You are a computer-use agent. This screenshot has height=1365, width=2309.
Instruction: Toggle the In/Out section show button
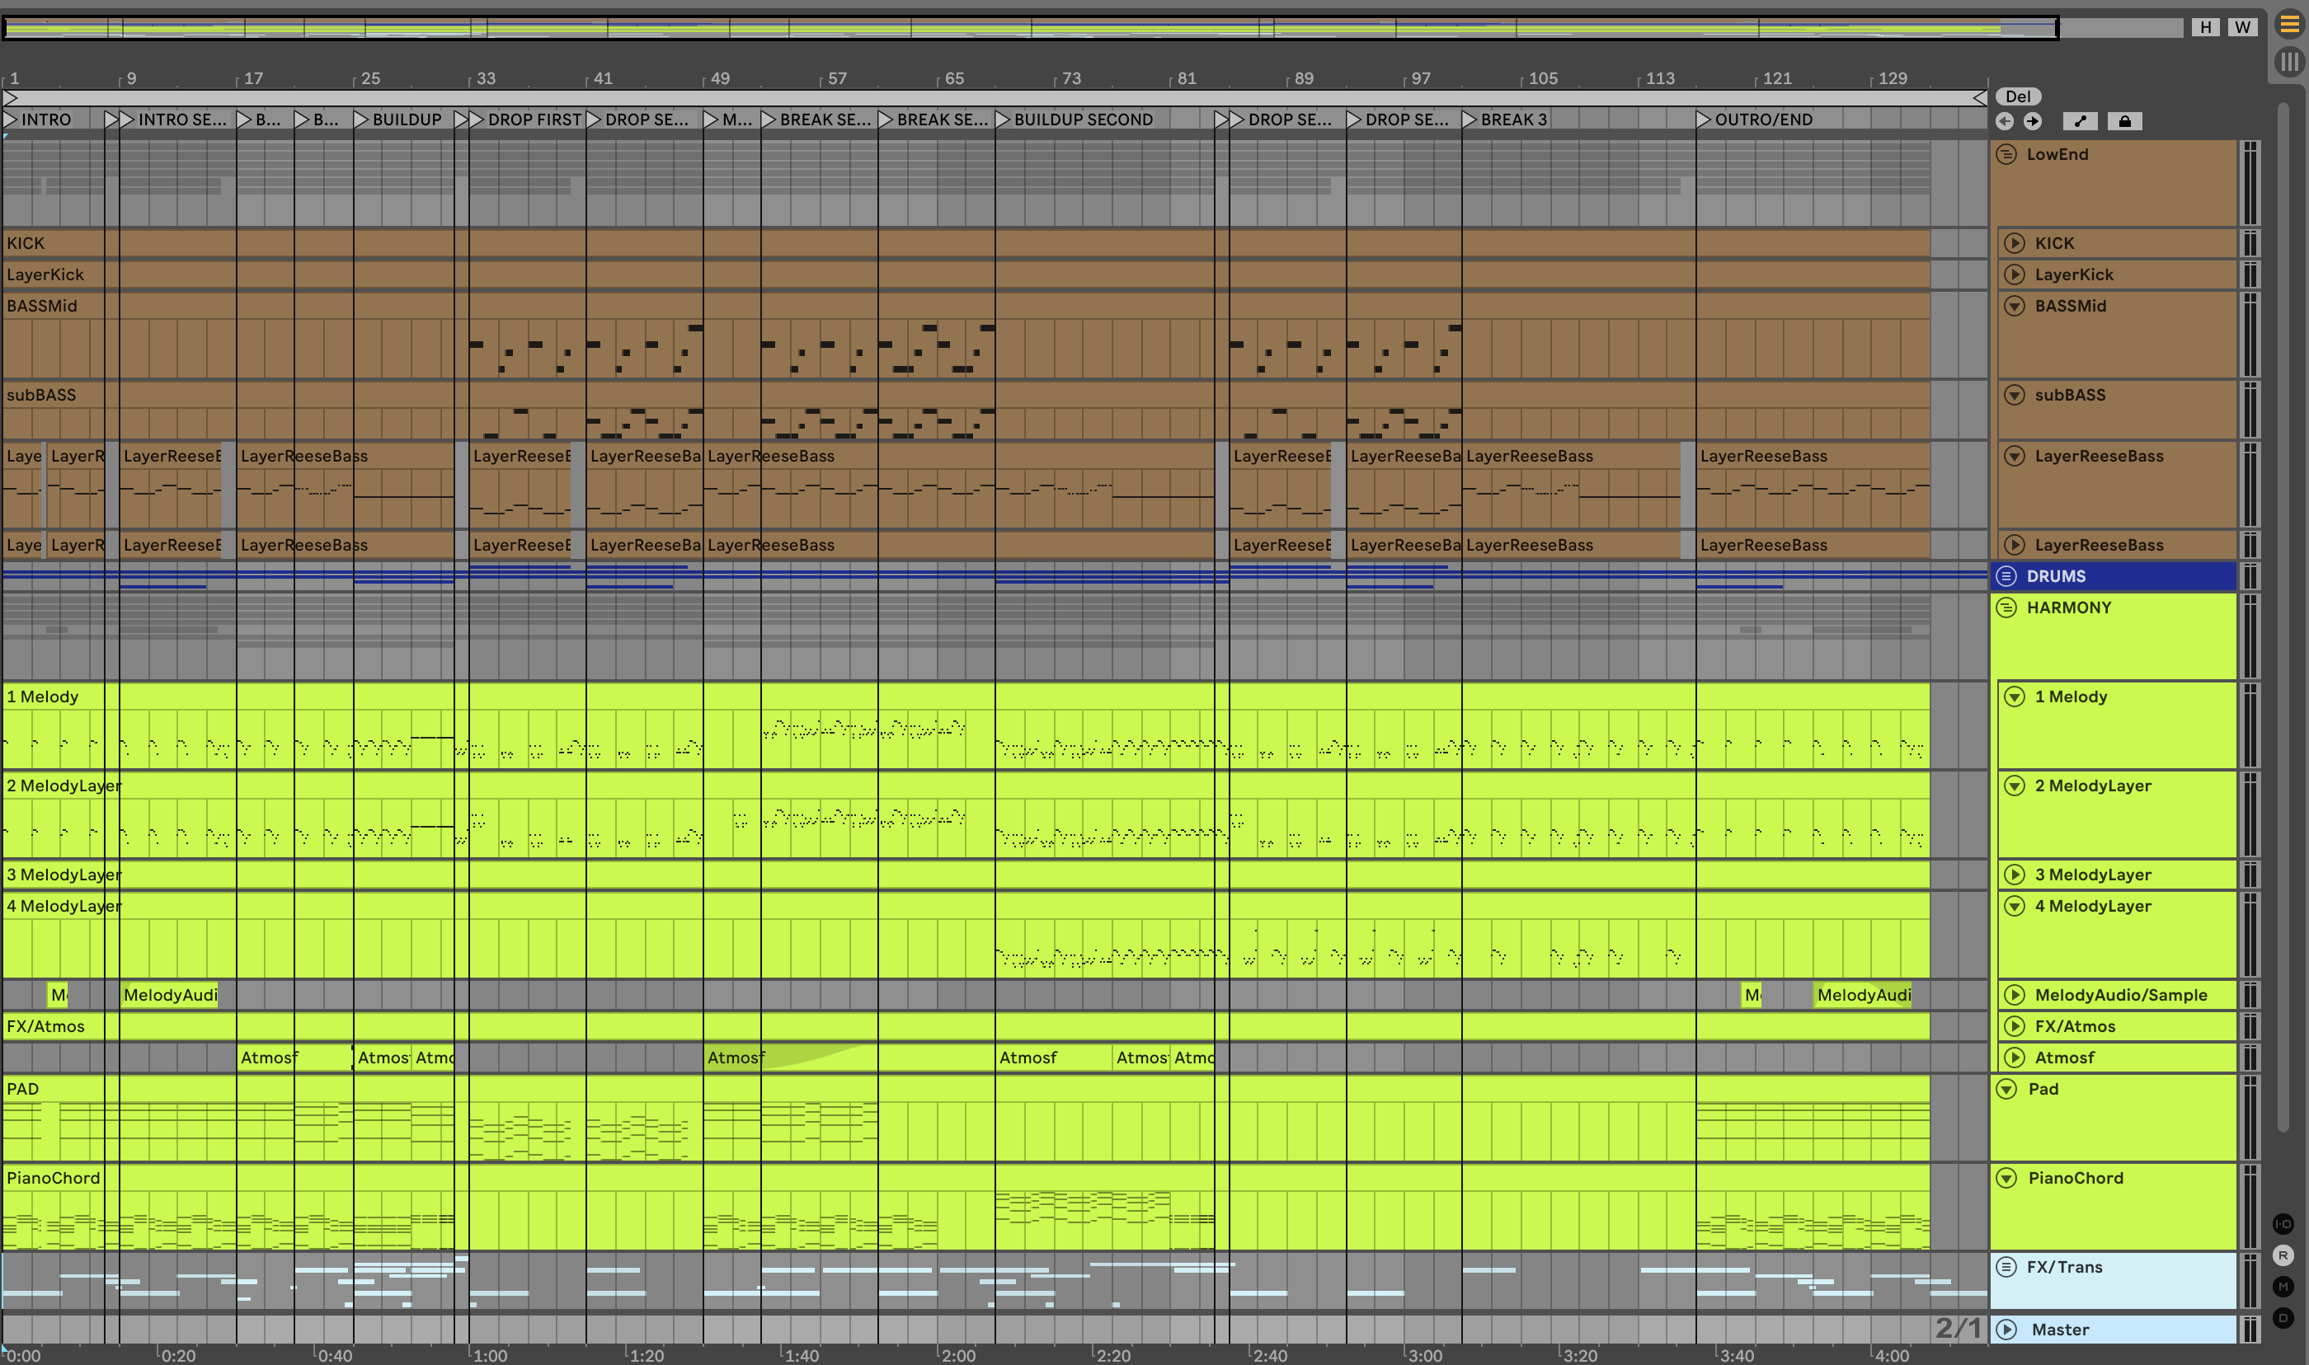(2283, 1223)
